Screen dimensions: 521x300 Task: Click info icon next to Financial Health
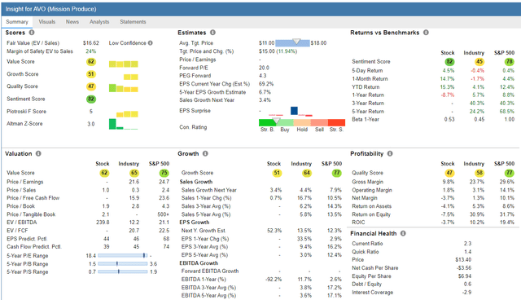click(403, 233)
